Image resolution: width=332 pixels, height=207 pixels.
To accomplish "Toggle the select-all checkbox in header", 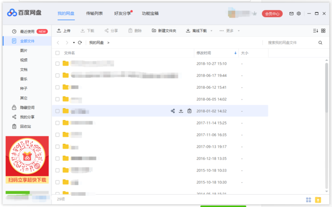I will coord(57,53).
